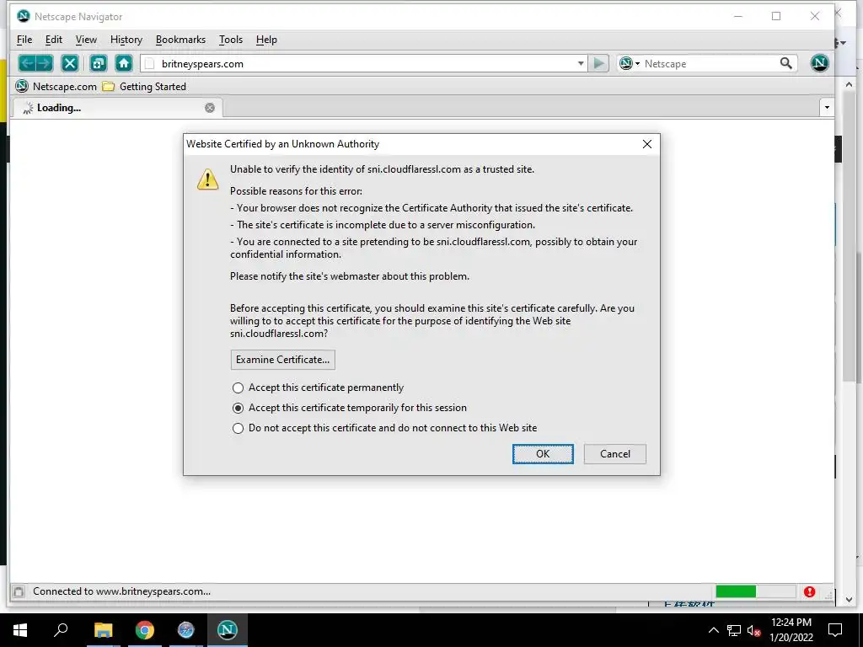Open the list all tabs dropdown

click(827, 108)
